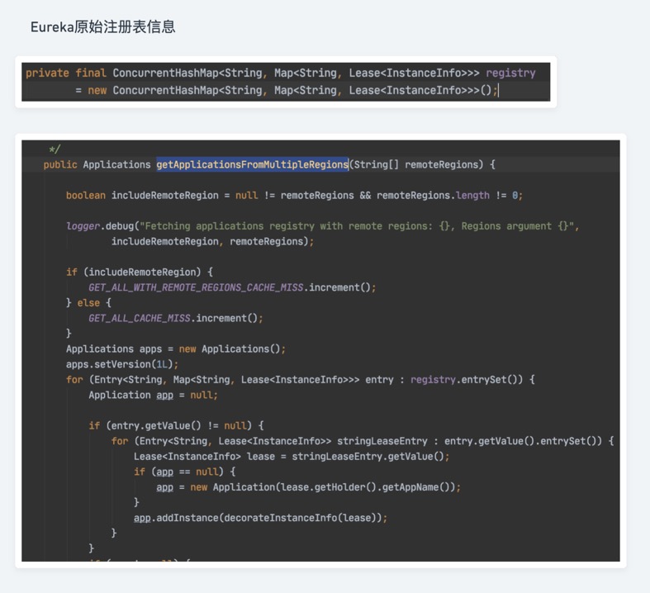Open the ConcurrentHashMap registry code image
This screenshot has height=593, width=650.
(285, 82)
